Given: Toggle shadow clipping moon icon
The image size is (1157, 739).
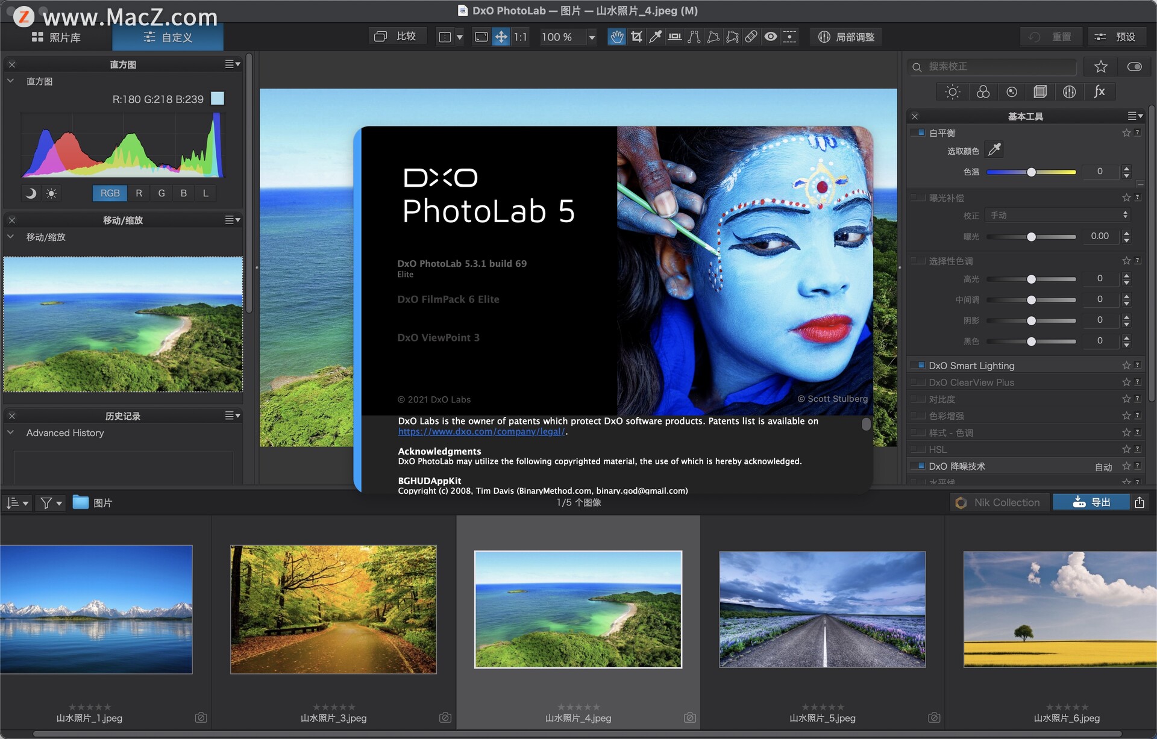Looking at the screenshot, I should 31,193.
